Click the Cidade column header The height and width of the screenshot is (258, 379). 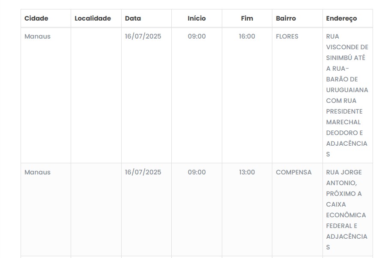tap(36, 18)
